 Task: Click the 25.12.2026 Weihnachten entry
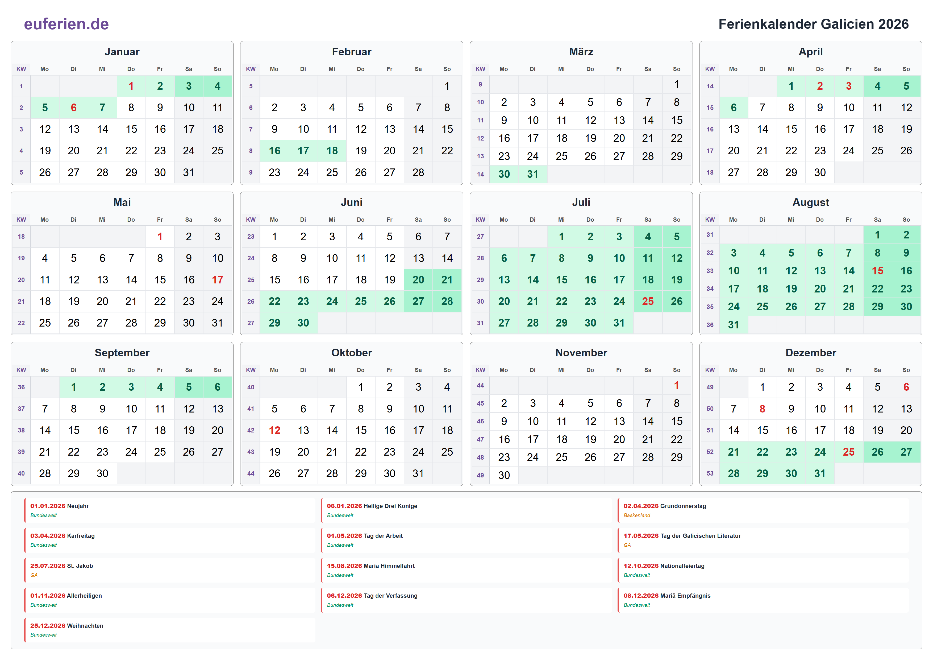click(x=170, y=630)
